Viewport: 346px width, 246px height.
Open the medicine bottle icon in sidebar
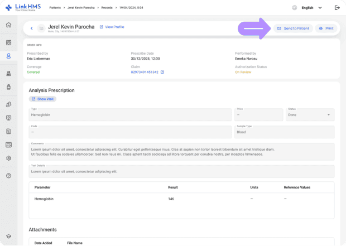point(8,87)
